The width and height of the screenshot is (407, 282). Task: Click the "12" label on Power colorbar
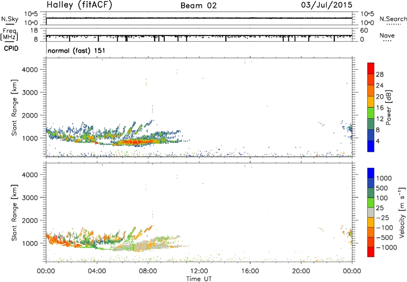380,119
